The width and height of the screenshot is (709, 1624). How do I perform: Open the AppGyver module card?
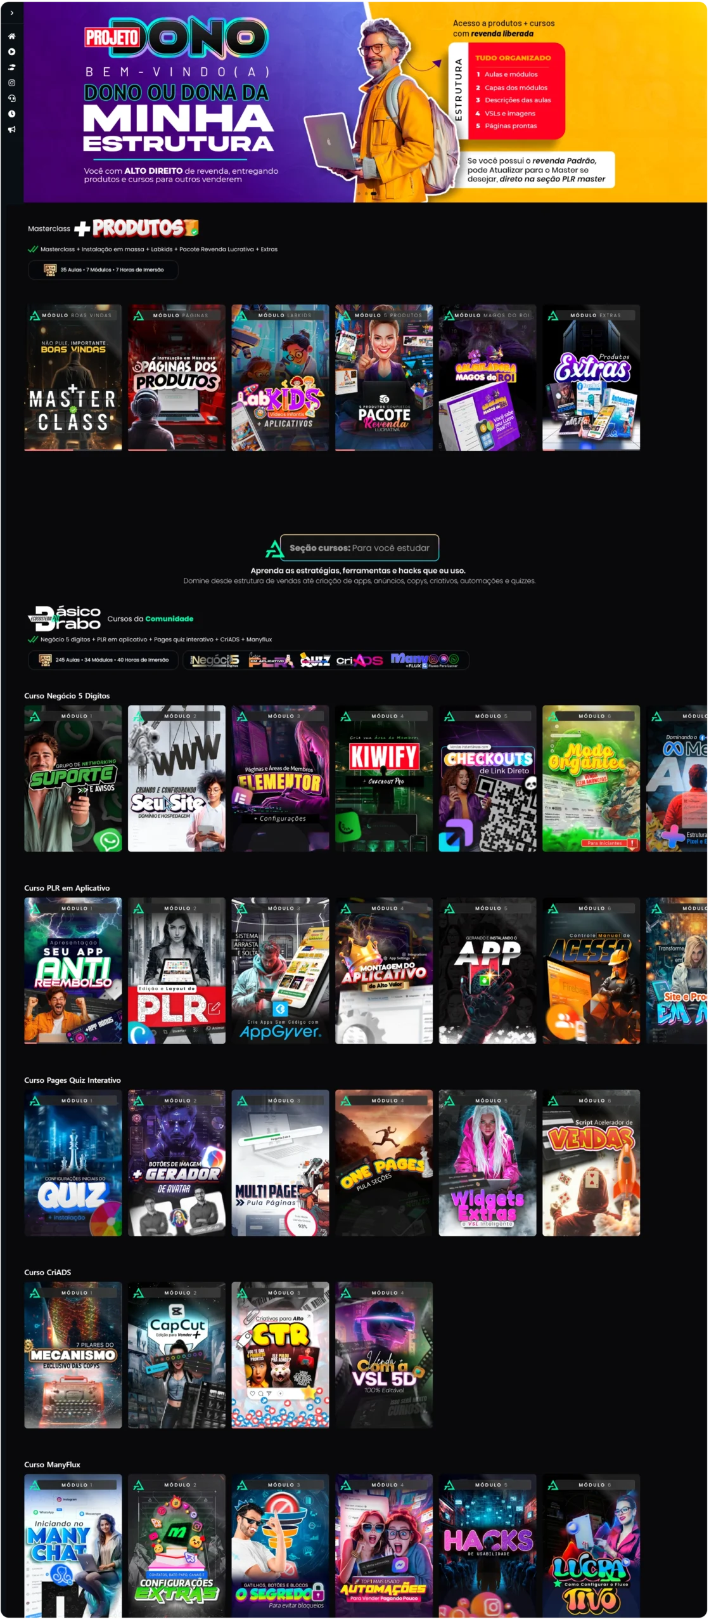pyautogui.click(x=280, y=971)
